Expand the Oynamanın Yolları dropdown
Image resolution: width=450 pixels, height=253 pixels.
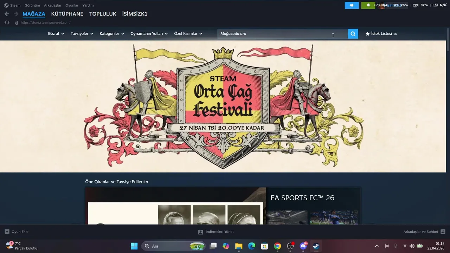coord(149,34)
